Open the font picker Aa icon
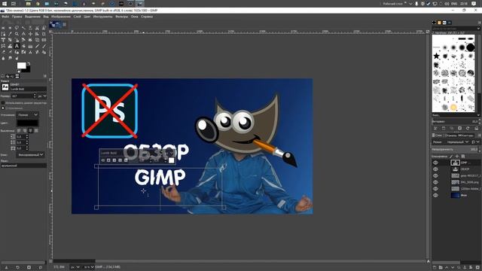Viewport: 482px width, 271px height. 5,87
